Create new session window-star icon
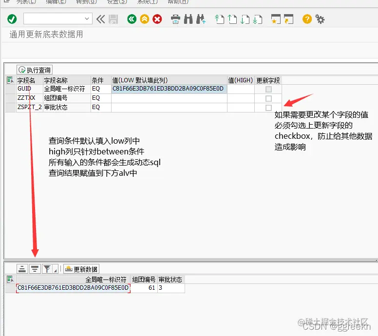The image size is (378, 336). [276, 19]
